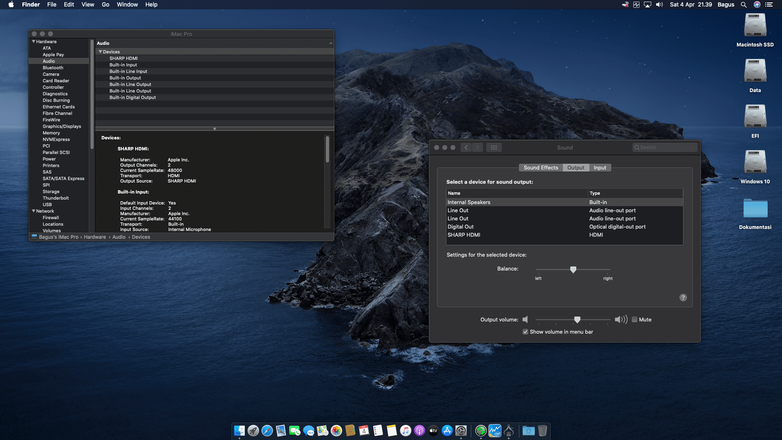This screenshot has height=440, width=782.
Task: Open the Go menu
Action: point(105,4)
